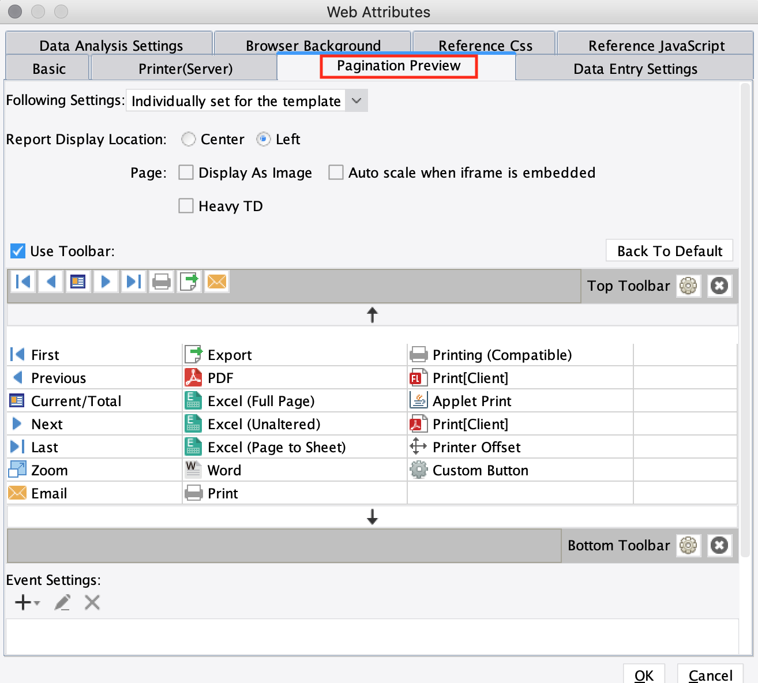Select the PDF export icon in the list
Viewport: 758px width, 683px height.
(193, 378)
